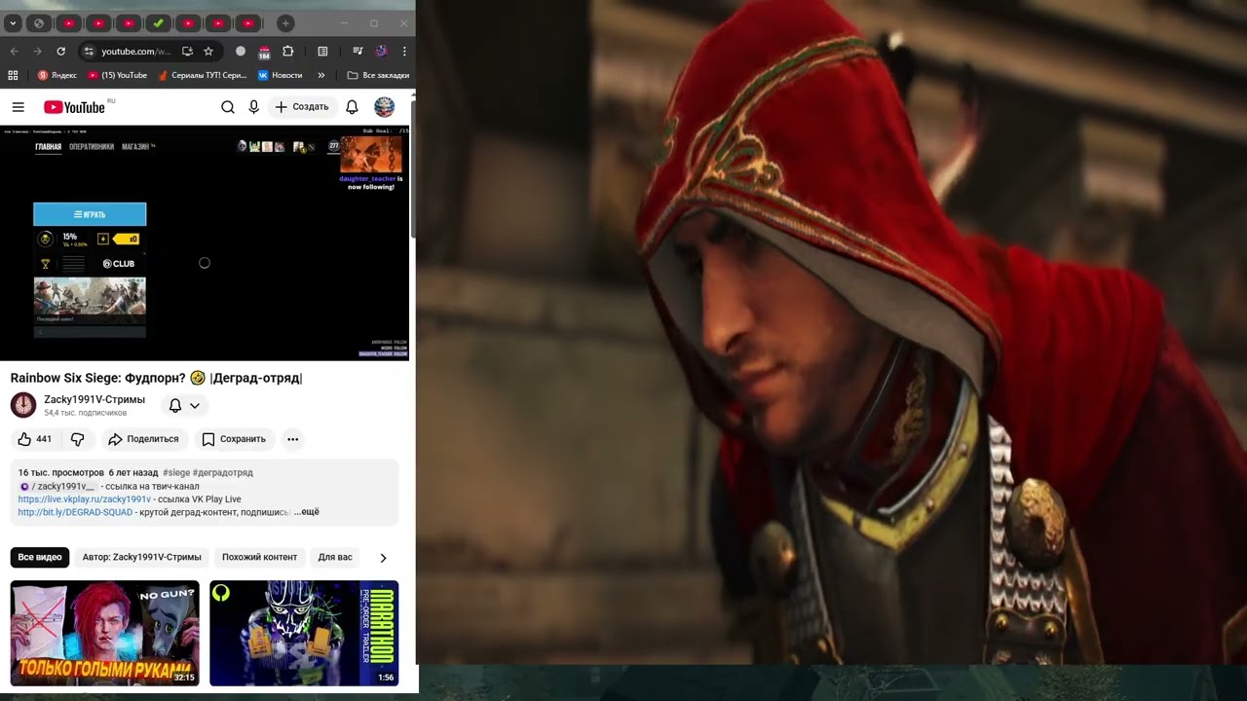The height and width of the screenshot is (701, 1247).
Task: Open more actions three-dot button under video
Action: tap(292, 439)
